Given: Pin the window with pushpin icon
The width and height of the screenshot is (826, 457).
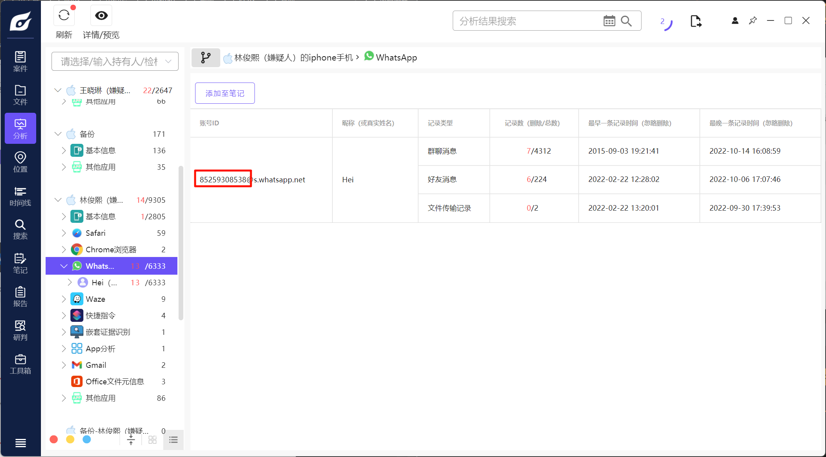Looking at the screenshot, I should point(753,20).
